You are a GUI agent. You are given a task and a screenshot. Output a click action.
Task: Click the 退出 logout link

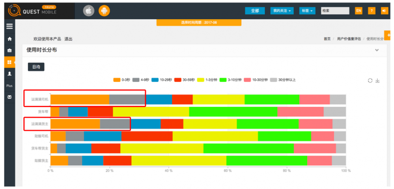[x=68, y=39]
